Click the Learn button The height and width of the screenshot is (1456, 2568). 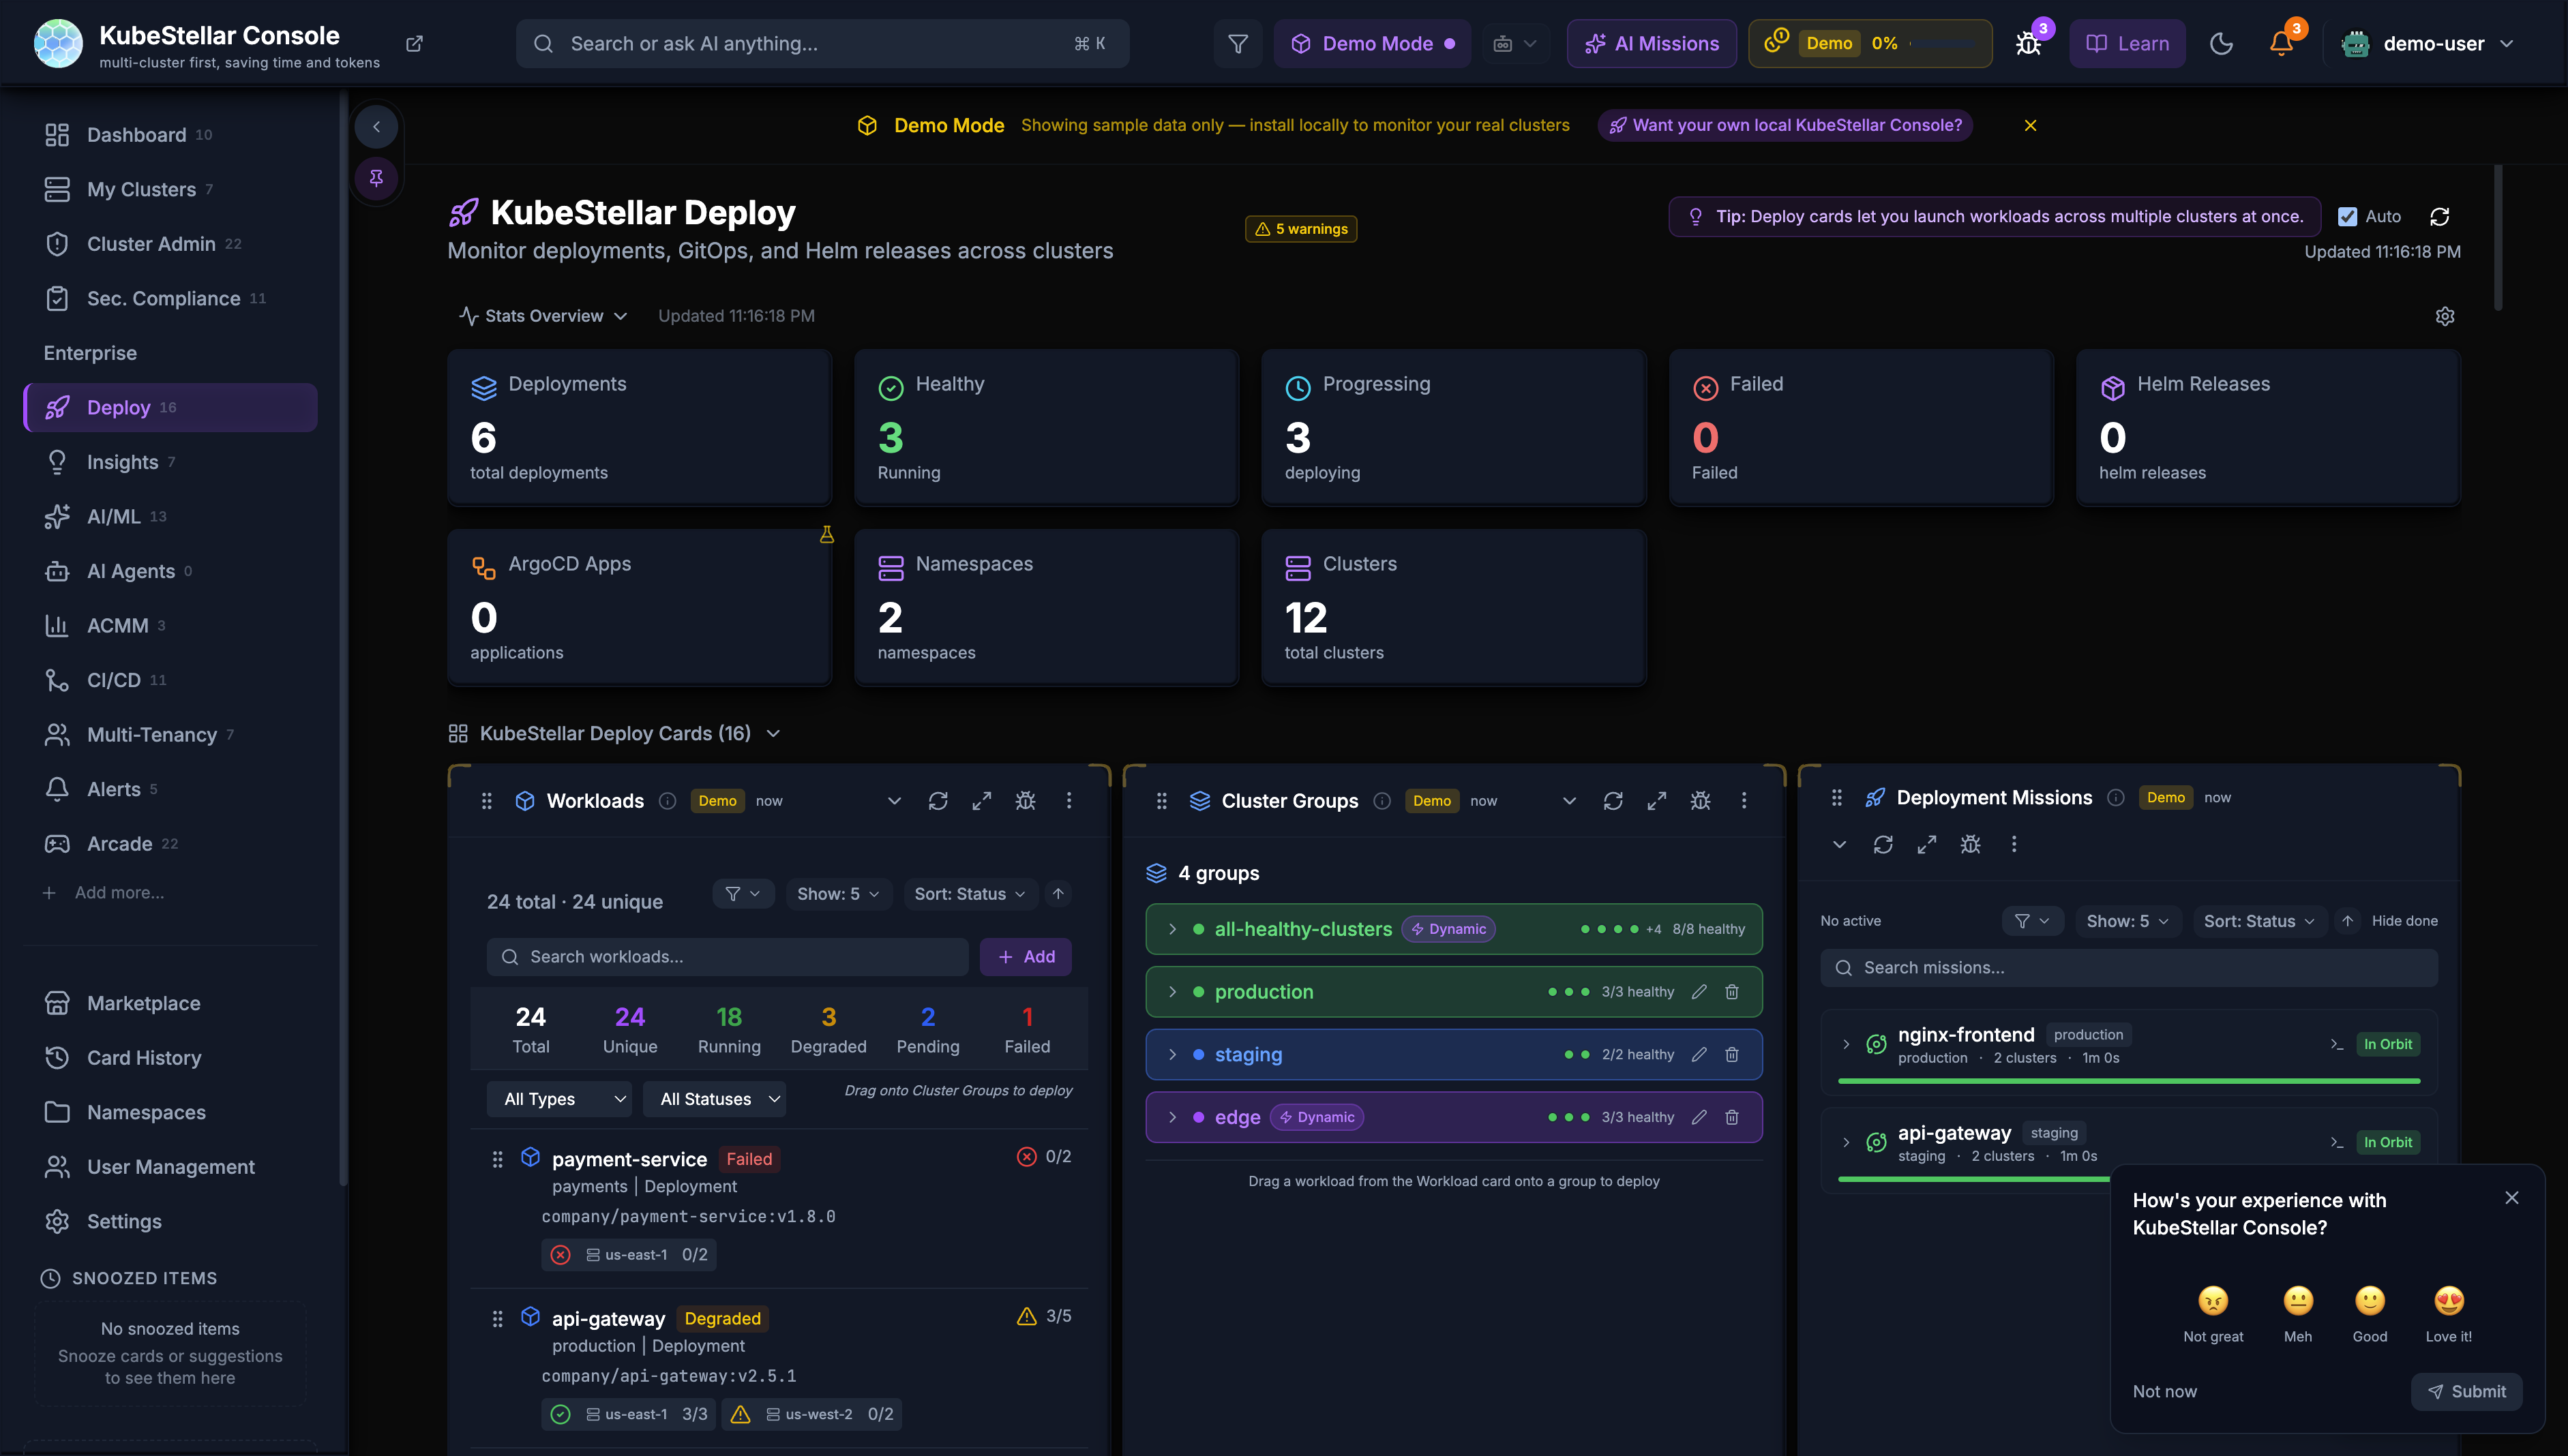(2127, 43)
